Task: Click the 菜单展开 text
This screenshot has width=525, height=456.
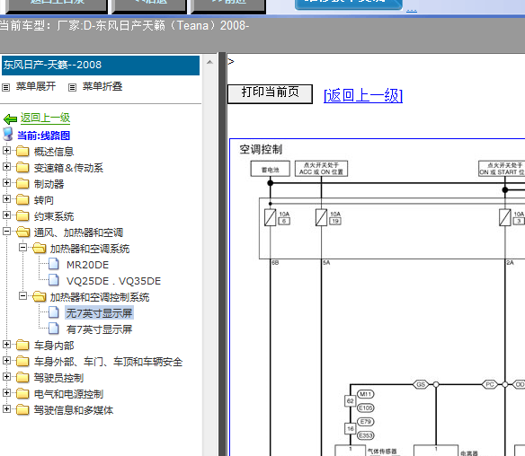Action: 36,86
